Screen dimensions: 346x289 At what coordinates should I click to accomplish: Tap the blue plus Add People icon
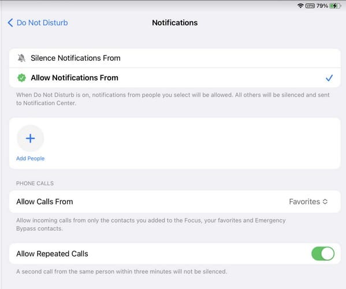click(30, 138)
